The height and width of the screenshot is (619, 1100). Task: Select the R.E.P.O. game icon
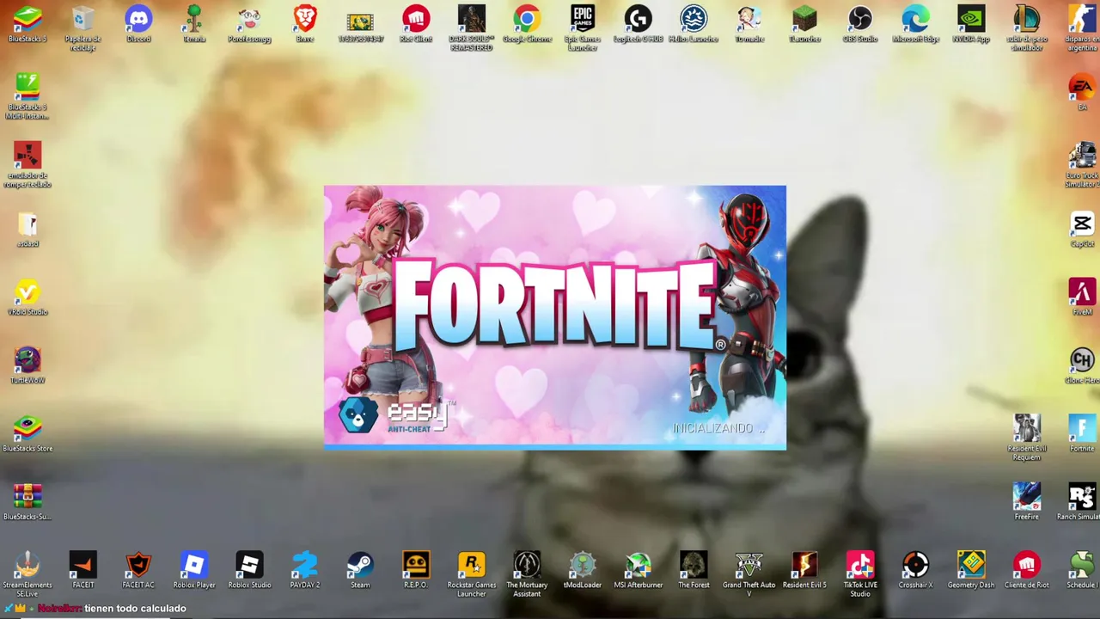pos(416,570)
